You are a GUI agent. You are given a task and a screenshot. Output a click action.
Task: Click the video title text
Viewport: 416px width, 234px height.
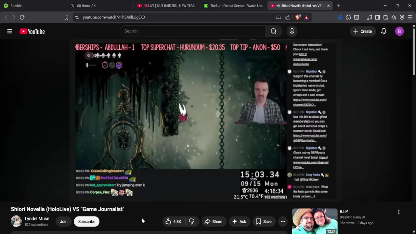click(x=68, y=209)
